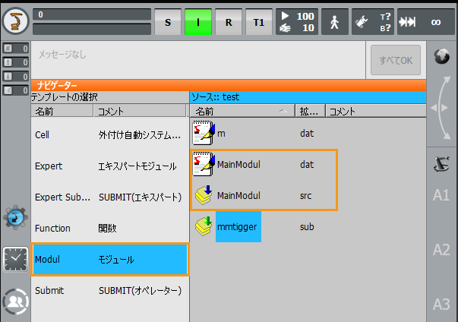The height and width of the screenshot is (322, 458).
Task: Click the A2 axis jog label
Action: coord(441,250)
